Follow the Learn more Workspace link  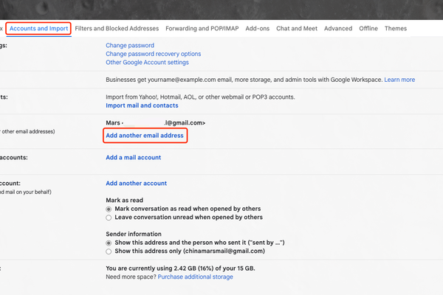pos(399,80)
